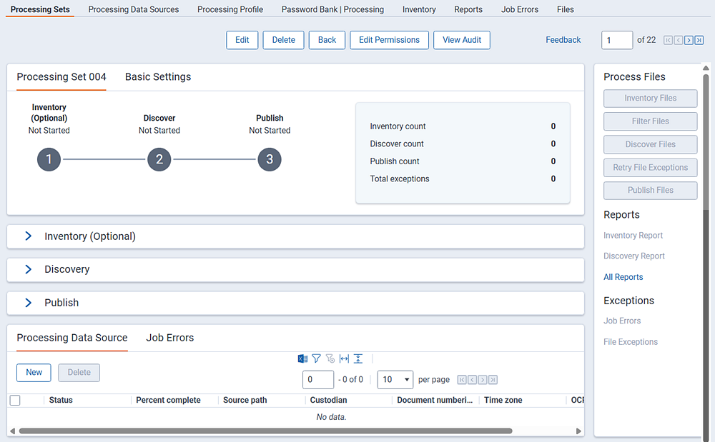Jump to last page in the top paginator
This screenshot has width=715, height=442.
tap(698, 40)
